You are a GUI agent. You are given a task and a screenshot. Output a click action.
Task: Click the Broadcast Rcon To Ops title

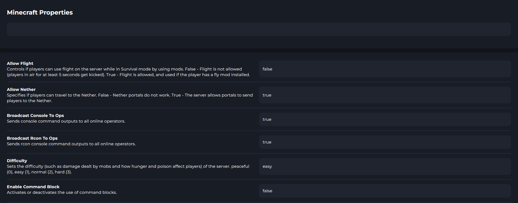pyautogui.click(x=32, y=138)
